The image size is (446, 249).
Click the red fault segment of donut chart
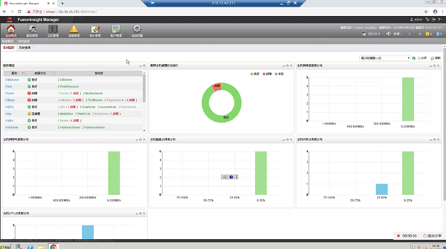[217, 86]
